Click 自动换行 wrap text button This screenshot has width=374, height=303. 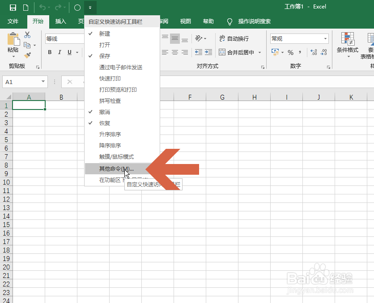pos(234,38)
